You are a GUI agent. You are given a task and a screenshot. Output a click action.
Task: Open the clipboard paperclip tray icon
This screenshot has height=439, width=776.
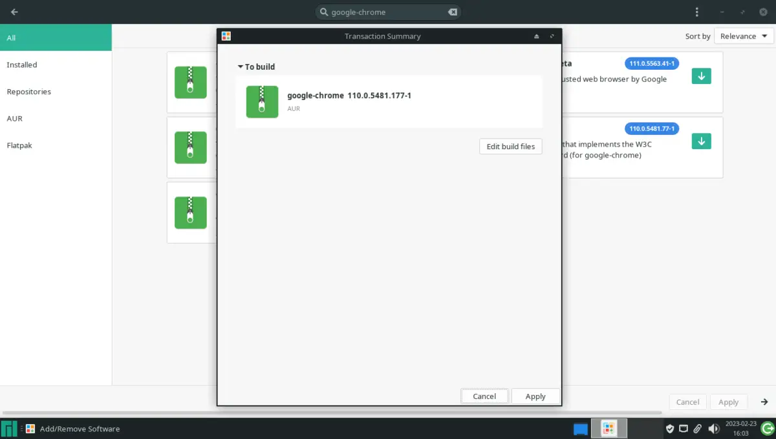(698, 429)
